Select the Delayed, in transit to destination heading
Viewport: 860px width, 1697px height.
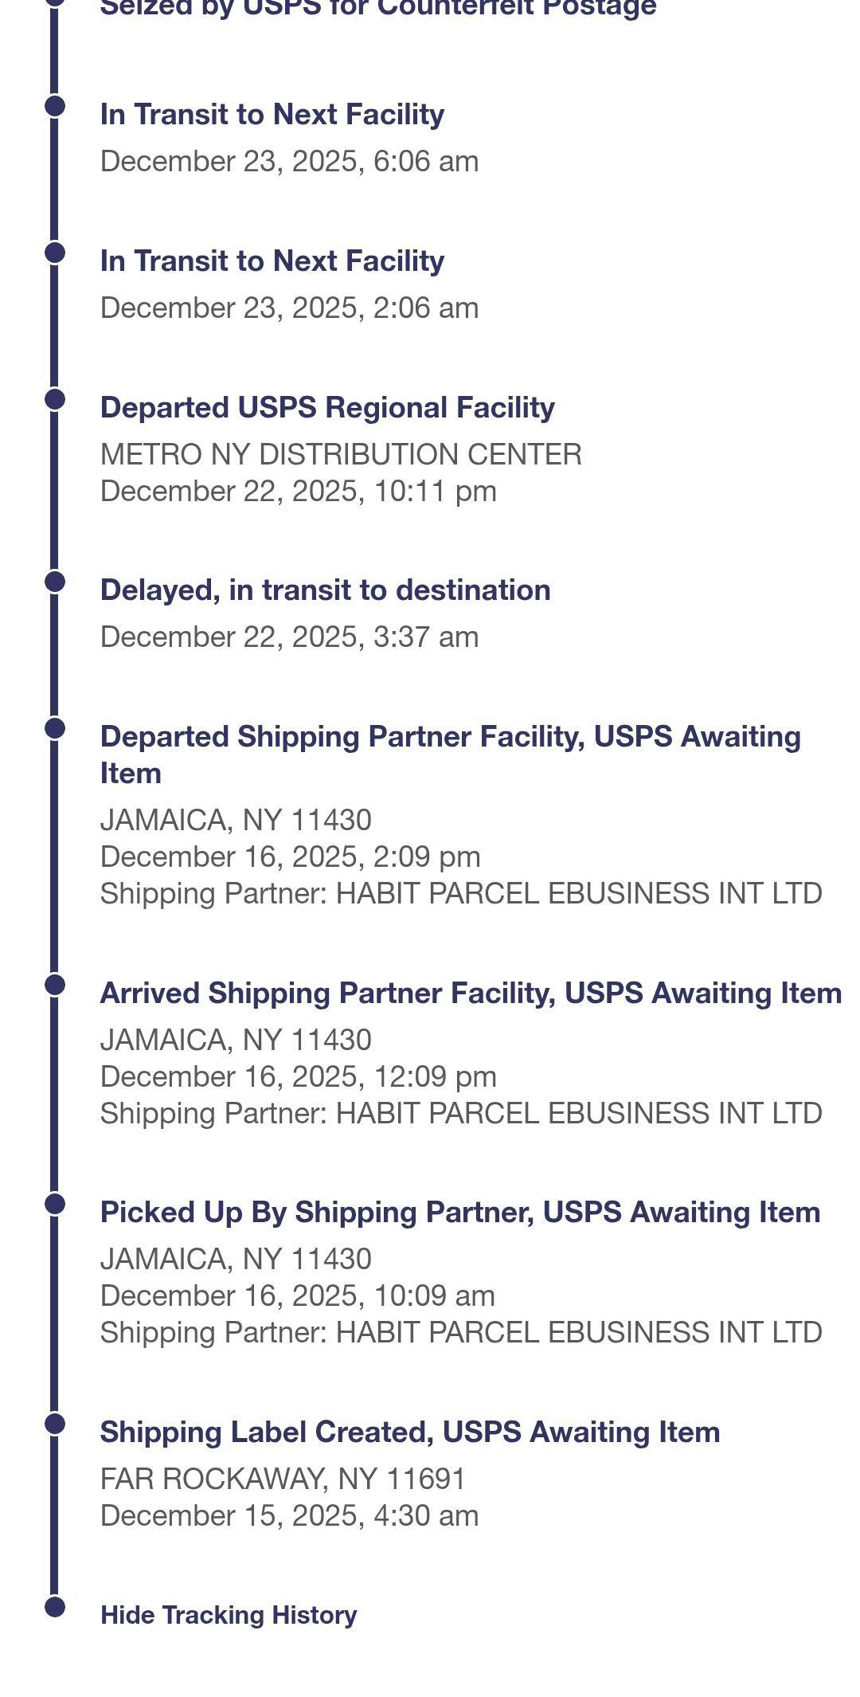pyautogui.click(x=325, y=590)
